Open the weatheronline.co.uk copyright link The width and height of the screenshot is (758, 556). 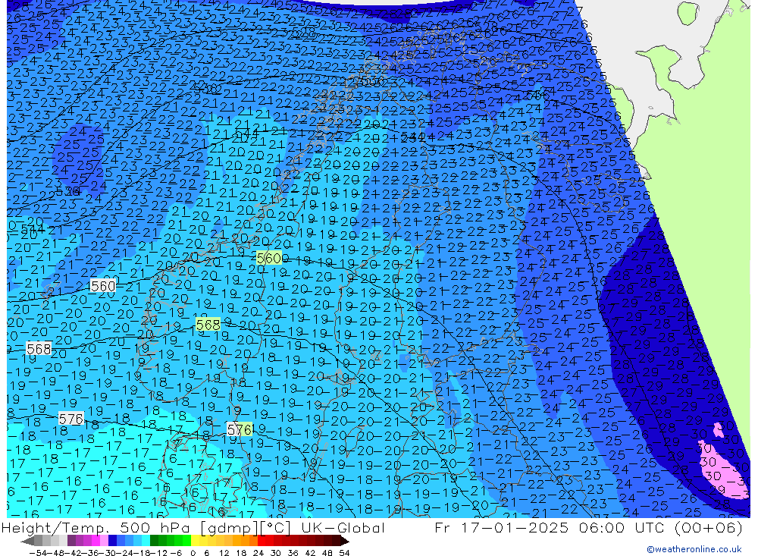[x=694, y=549]
